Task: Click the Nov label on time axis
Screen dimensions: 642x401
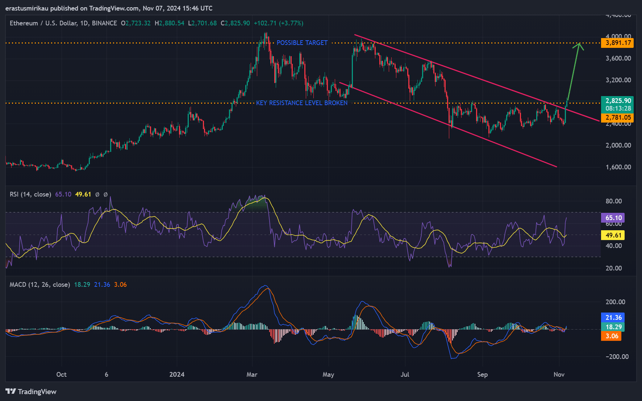Action: pos(559,375)
